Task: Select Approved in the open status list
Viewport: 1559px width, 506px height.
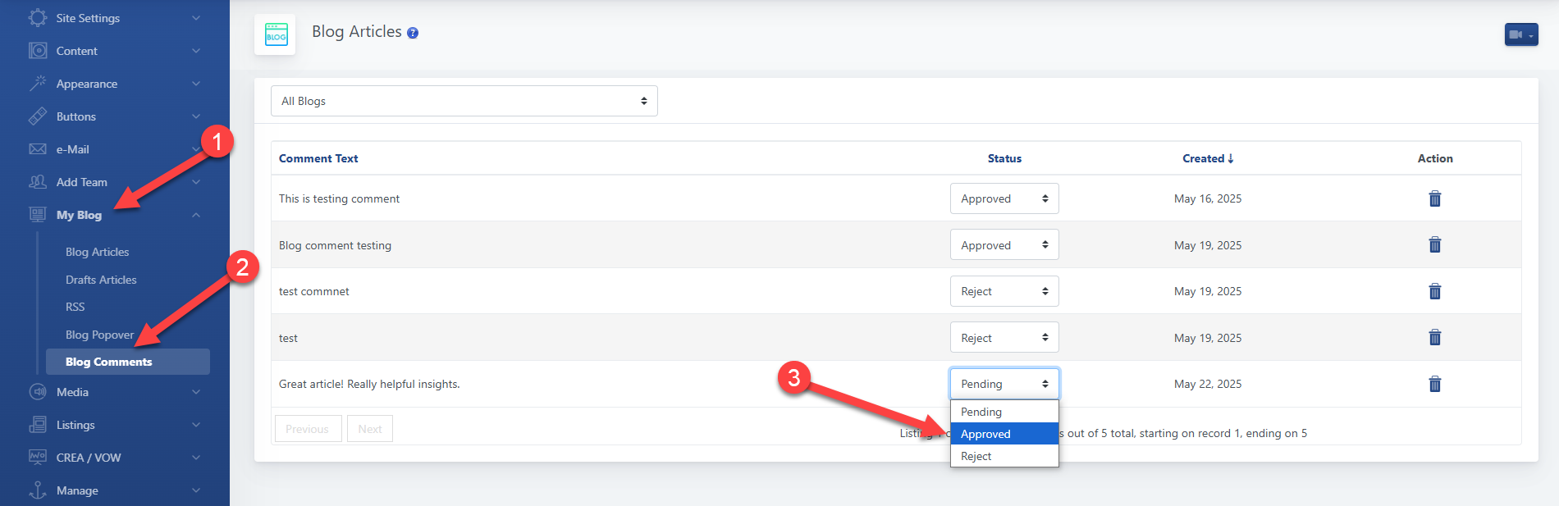Action: coord(1004,434)
